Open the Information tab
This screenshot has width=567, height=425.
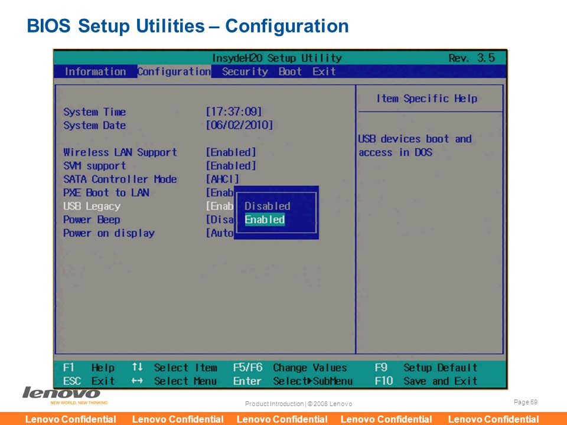[96, 71]
